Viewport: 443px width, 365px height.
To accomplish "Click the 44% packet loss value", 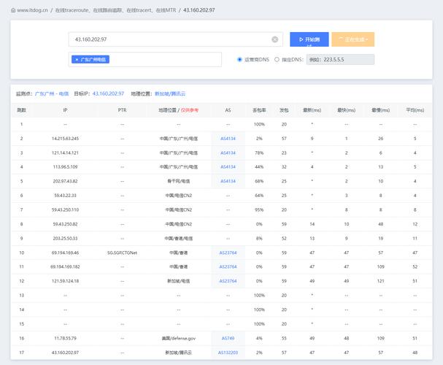I will [259, 167].
